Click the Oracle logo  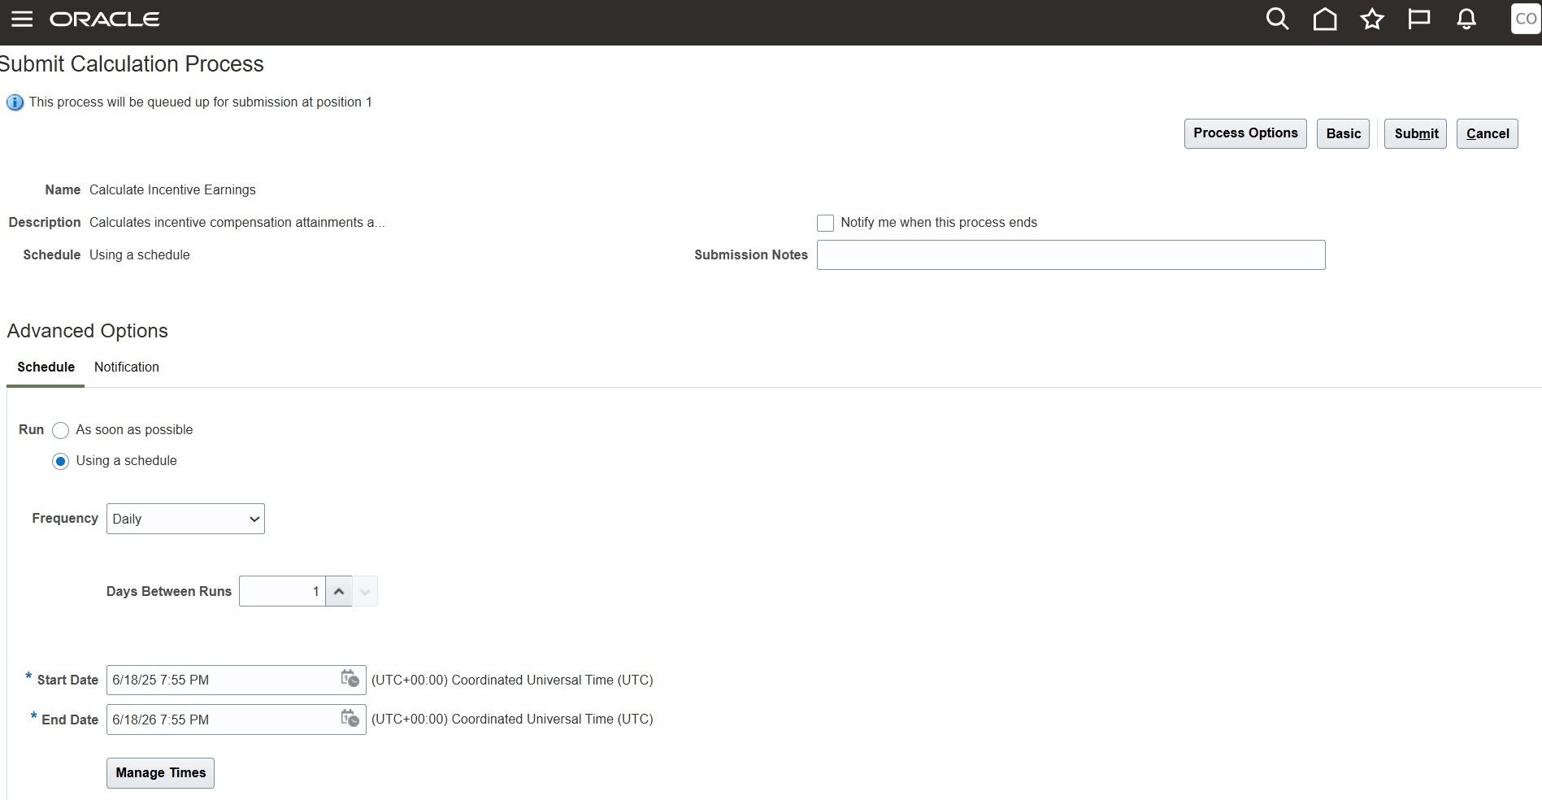105,20
